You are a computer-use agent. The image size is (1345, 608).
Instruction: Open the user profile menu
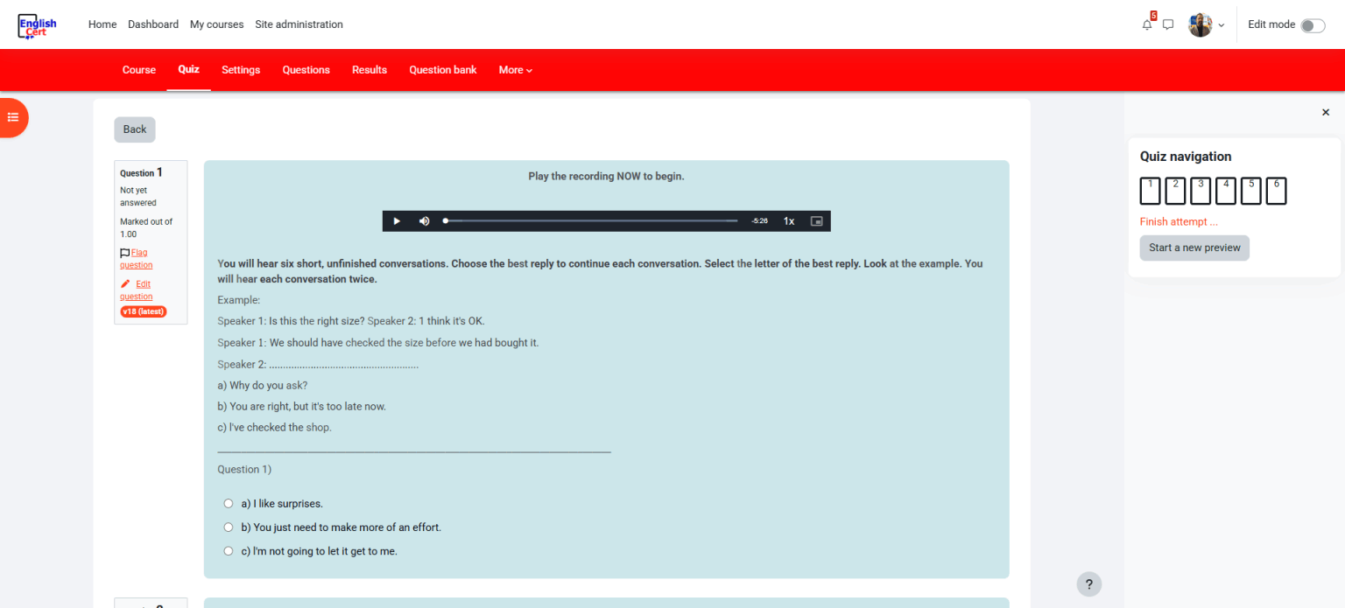pos(1206,24)
